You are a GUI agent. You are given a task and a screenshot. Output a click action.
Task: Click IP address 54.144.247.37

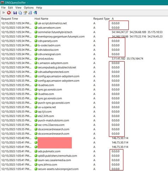click(x=120, y=32)
